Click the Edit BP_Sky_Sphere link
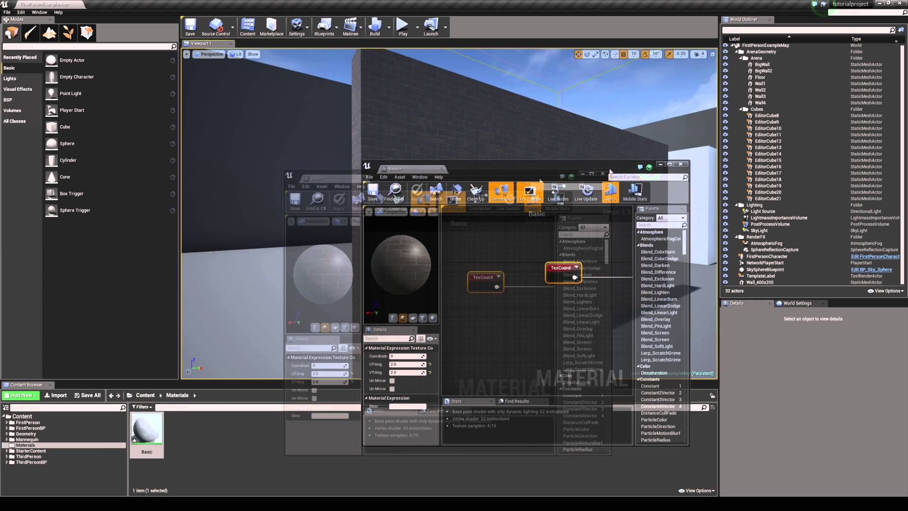Viewport: 908px width, 511px height. (x=872, y=269)
